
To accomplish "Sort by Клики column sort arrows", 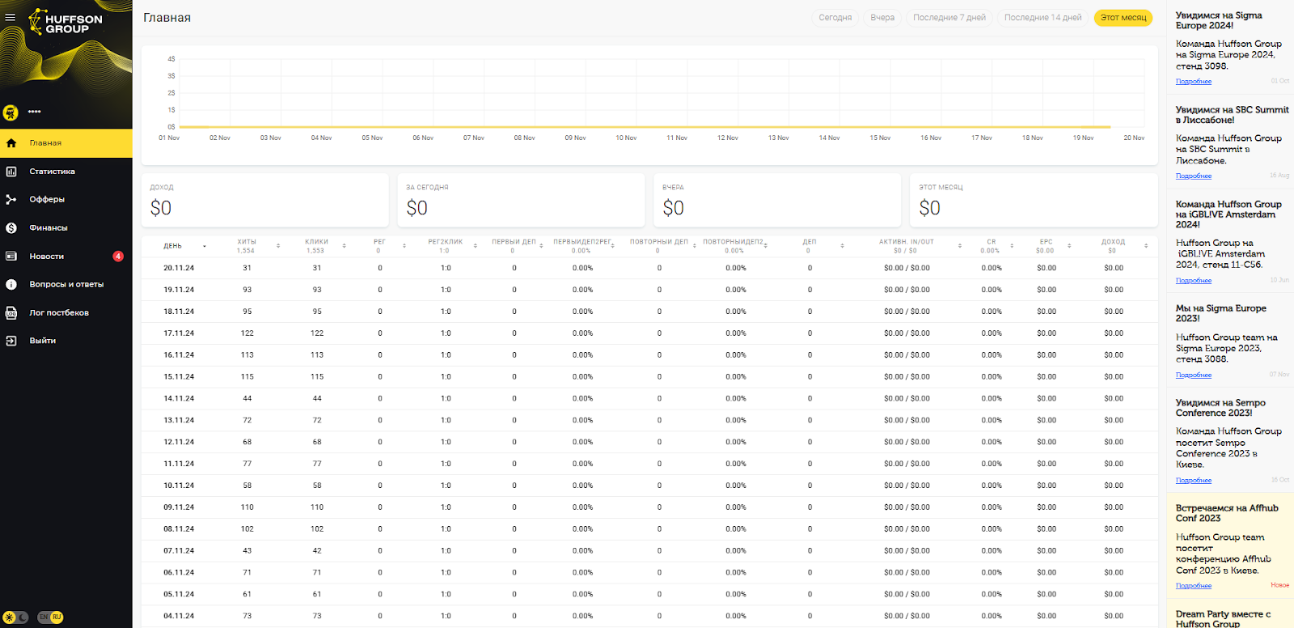I will [344, 246].
